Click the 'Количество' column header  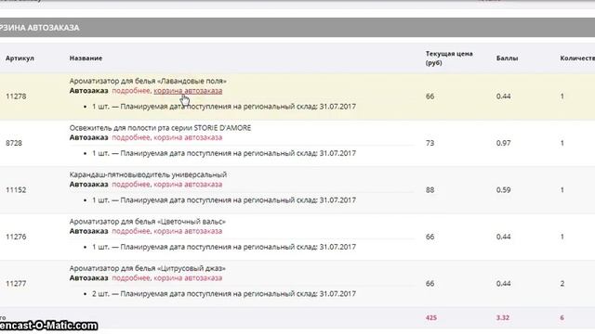coord(577,58)
